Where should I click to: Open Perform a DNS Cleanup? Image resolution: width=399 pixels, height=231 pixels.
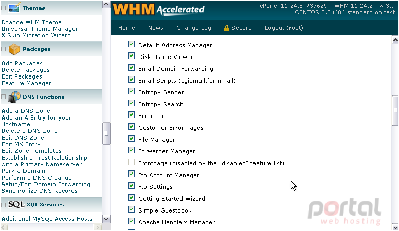(x=37, y=178)
